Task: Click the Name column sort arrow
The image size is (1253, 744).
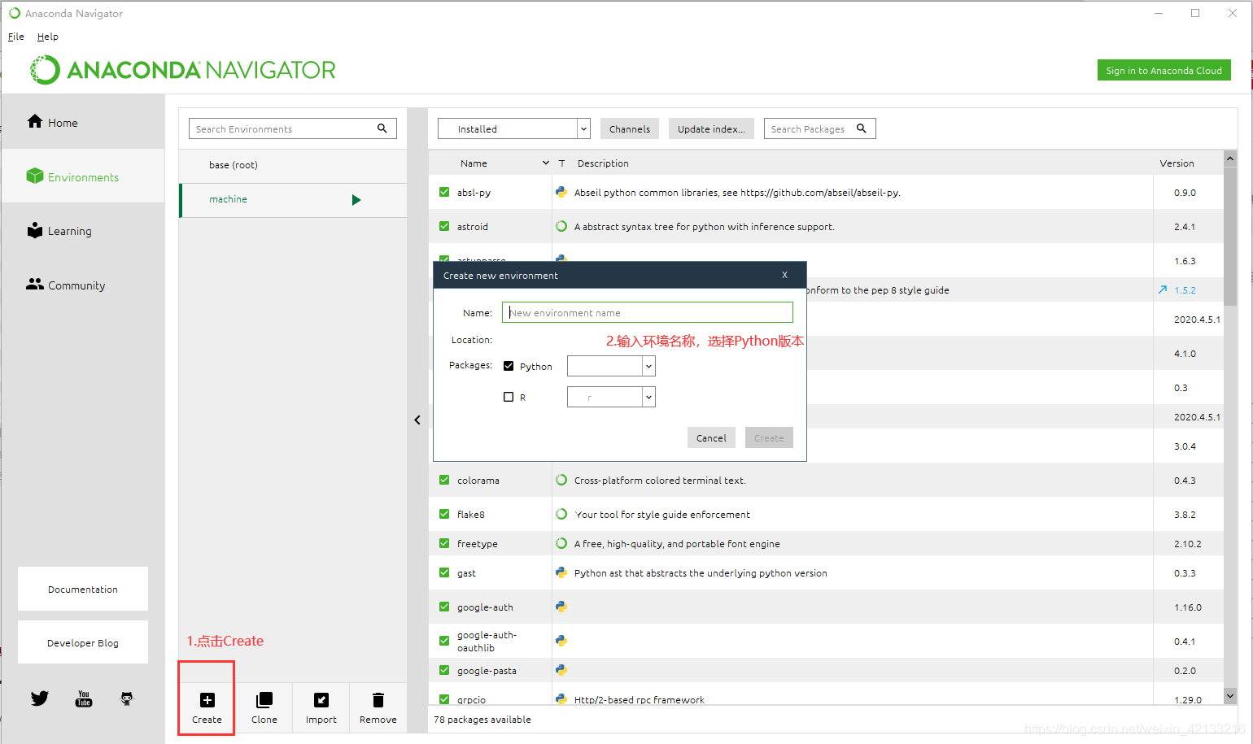Action: (x=546, y=163)
